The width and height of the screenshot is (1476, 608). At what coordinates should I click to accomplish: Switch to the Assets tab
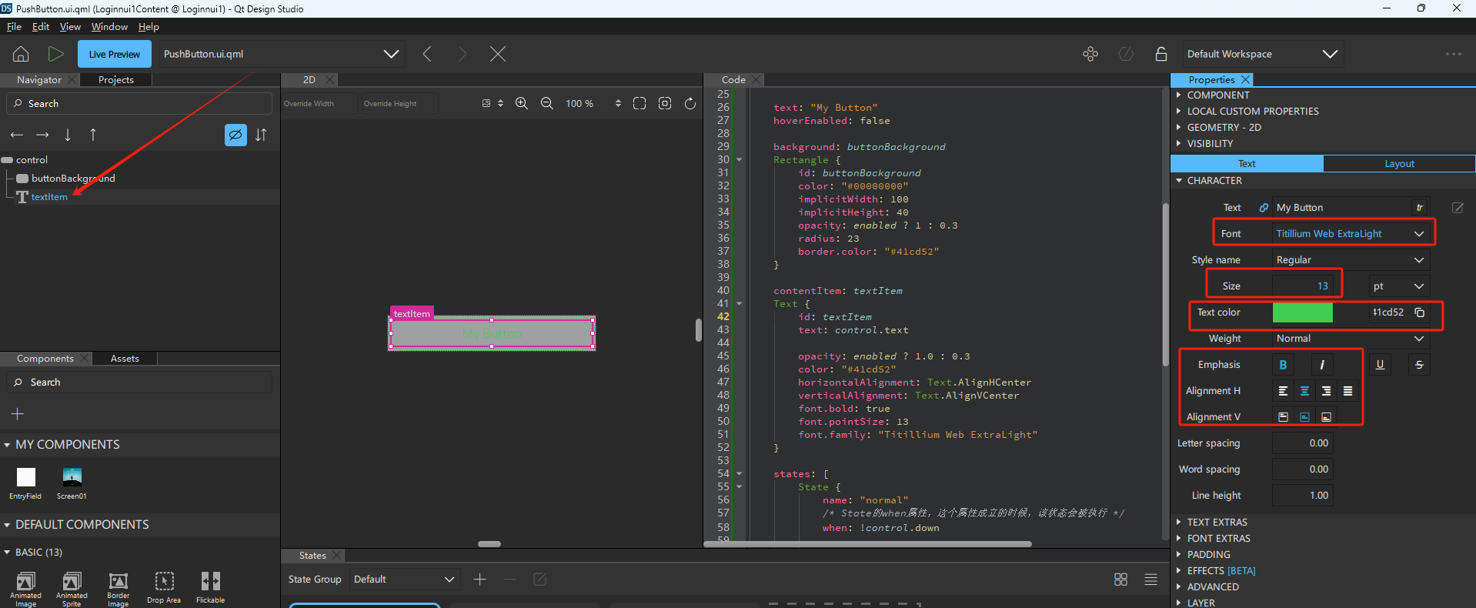click(x=125, y=359)
